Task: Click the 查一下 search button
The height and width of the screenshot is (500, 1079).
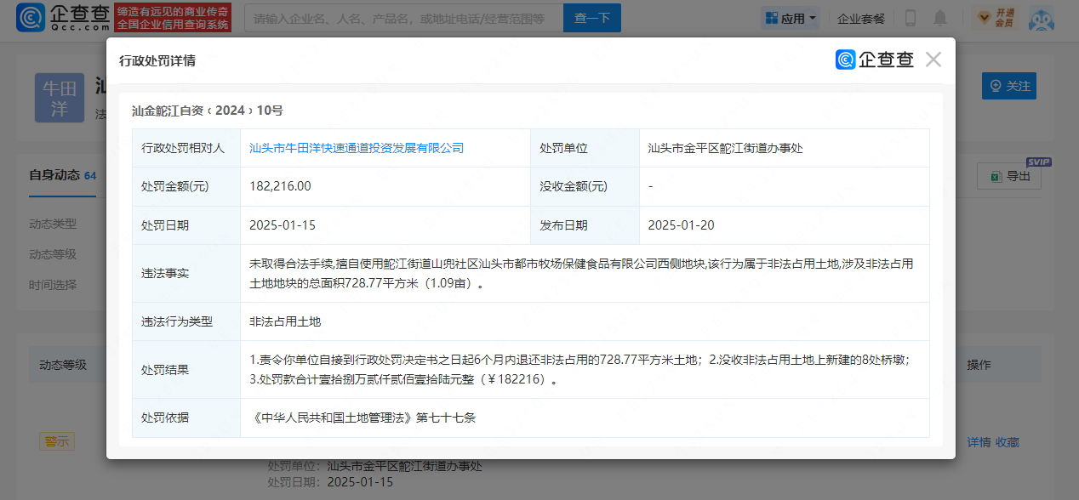Action: [x=591, y=17]
